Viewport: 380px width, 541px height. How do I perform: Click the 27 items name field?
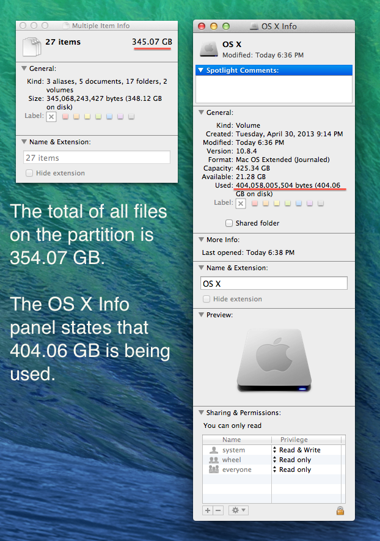click(97, 158)
